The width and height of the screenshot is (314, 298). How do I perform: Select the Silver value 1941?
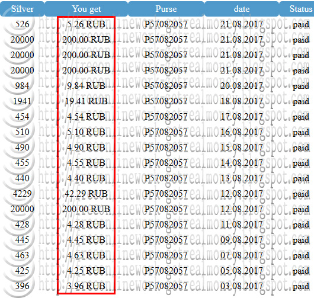tap(23, 101)
